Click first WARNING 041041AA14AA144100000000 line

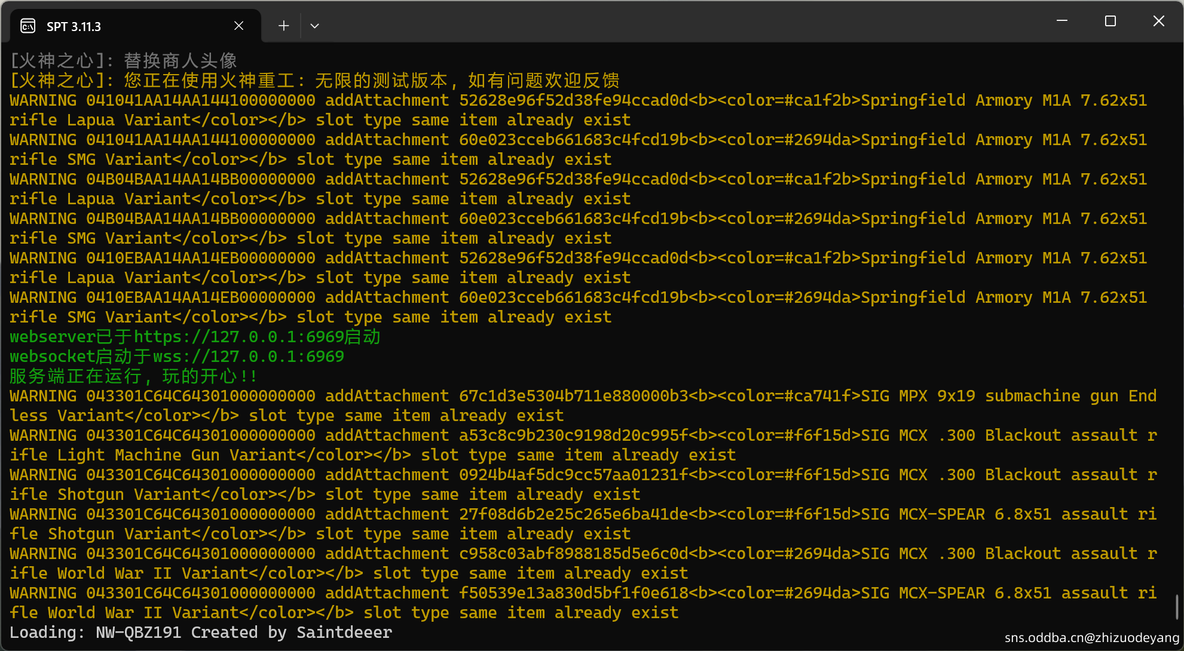click(x=579, y=100)
